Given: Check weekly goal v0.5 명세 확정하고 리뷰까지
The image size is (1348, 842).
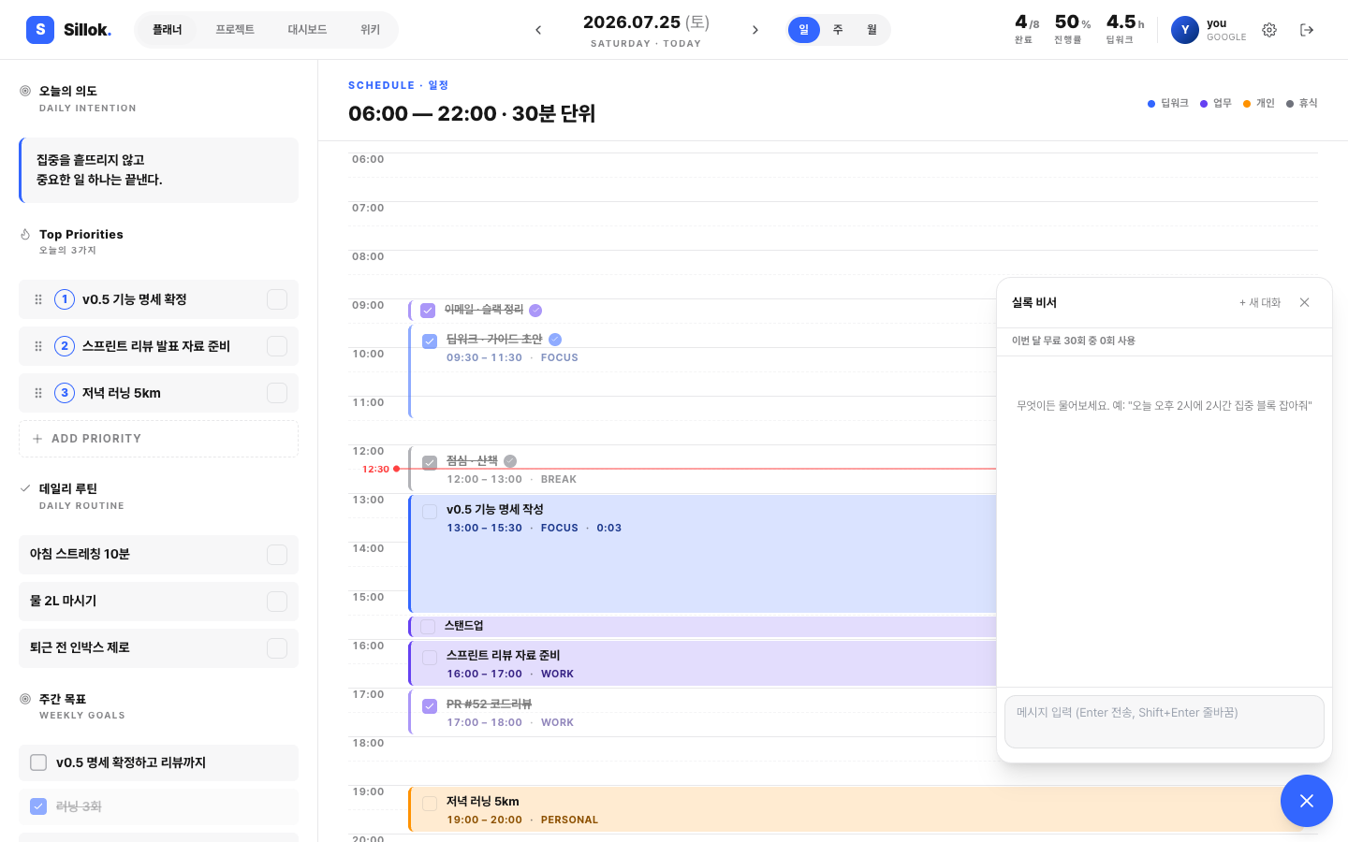Looking at the screenshot, I should 38,762.
